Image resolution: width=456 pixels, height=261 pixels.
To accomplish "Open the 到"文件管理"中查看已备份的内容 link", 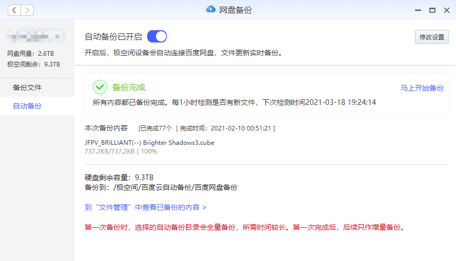I will [x=146, y=207].
